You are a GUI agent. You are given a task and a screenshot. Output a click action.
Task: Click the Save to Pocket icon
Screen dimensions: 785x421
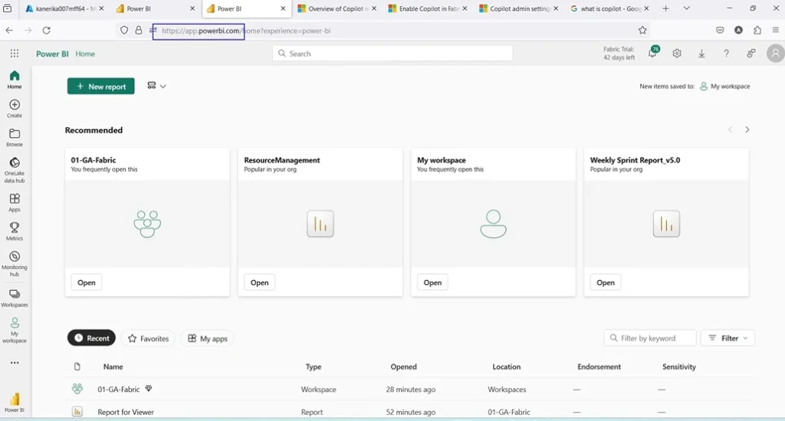point(720,31)
